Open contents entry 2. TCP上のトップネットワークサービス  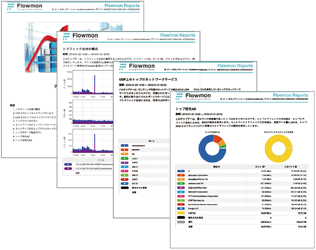tap(33, 113)
